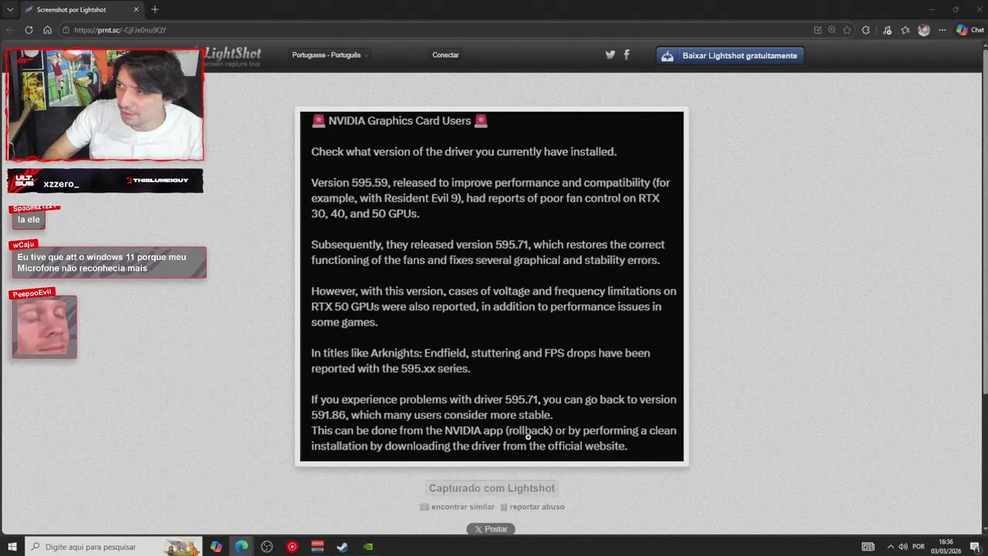Add page to favorites with star icon

pos(847,30)
